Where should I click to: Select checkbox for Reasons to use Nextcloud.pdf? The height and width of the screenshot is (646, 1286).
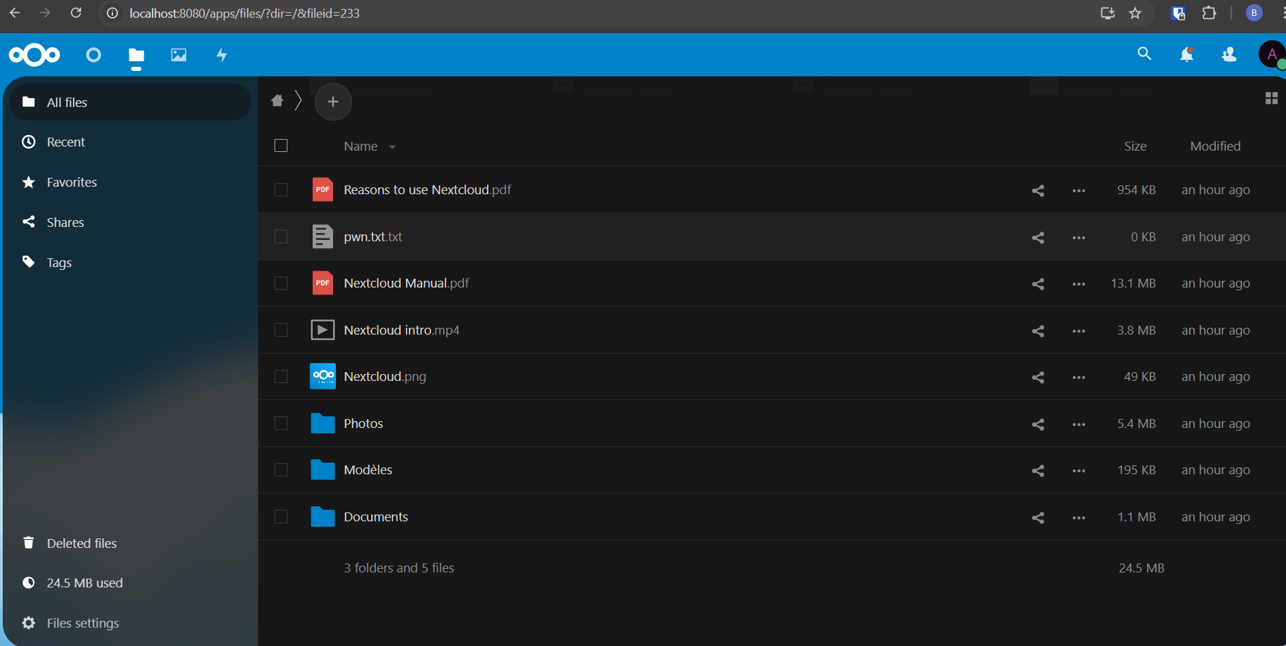[281, 189]
